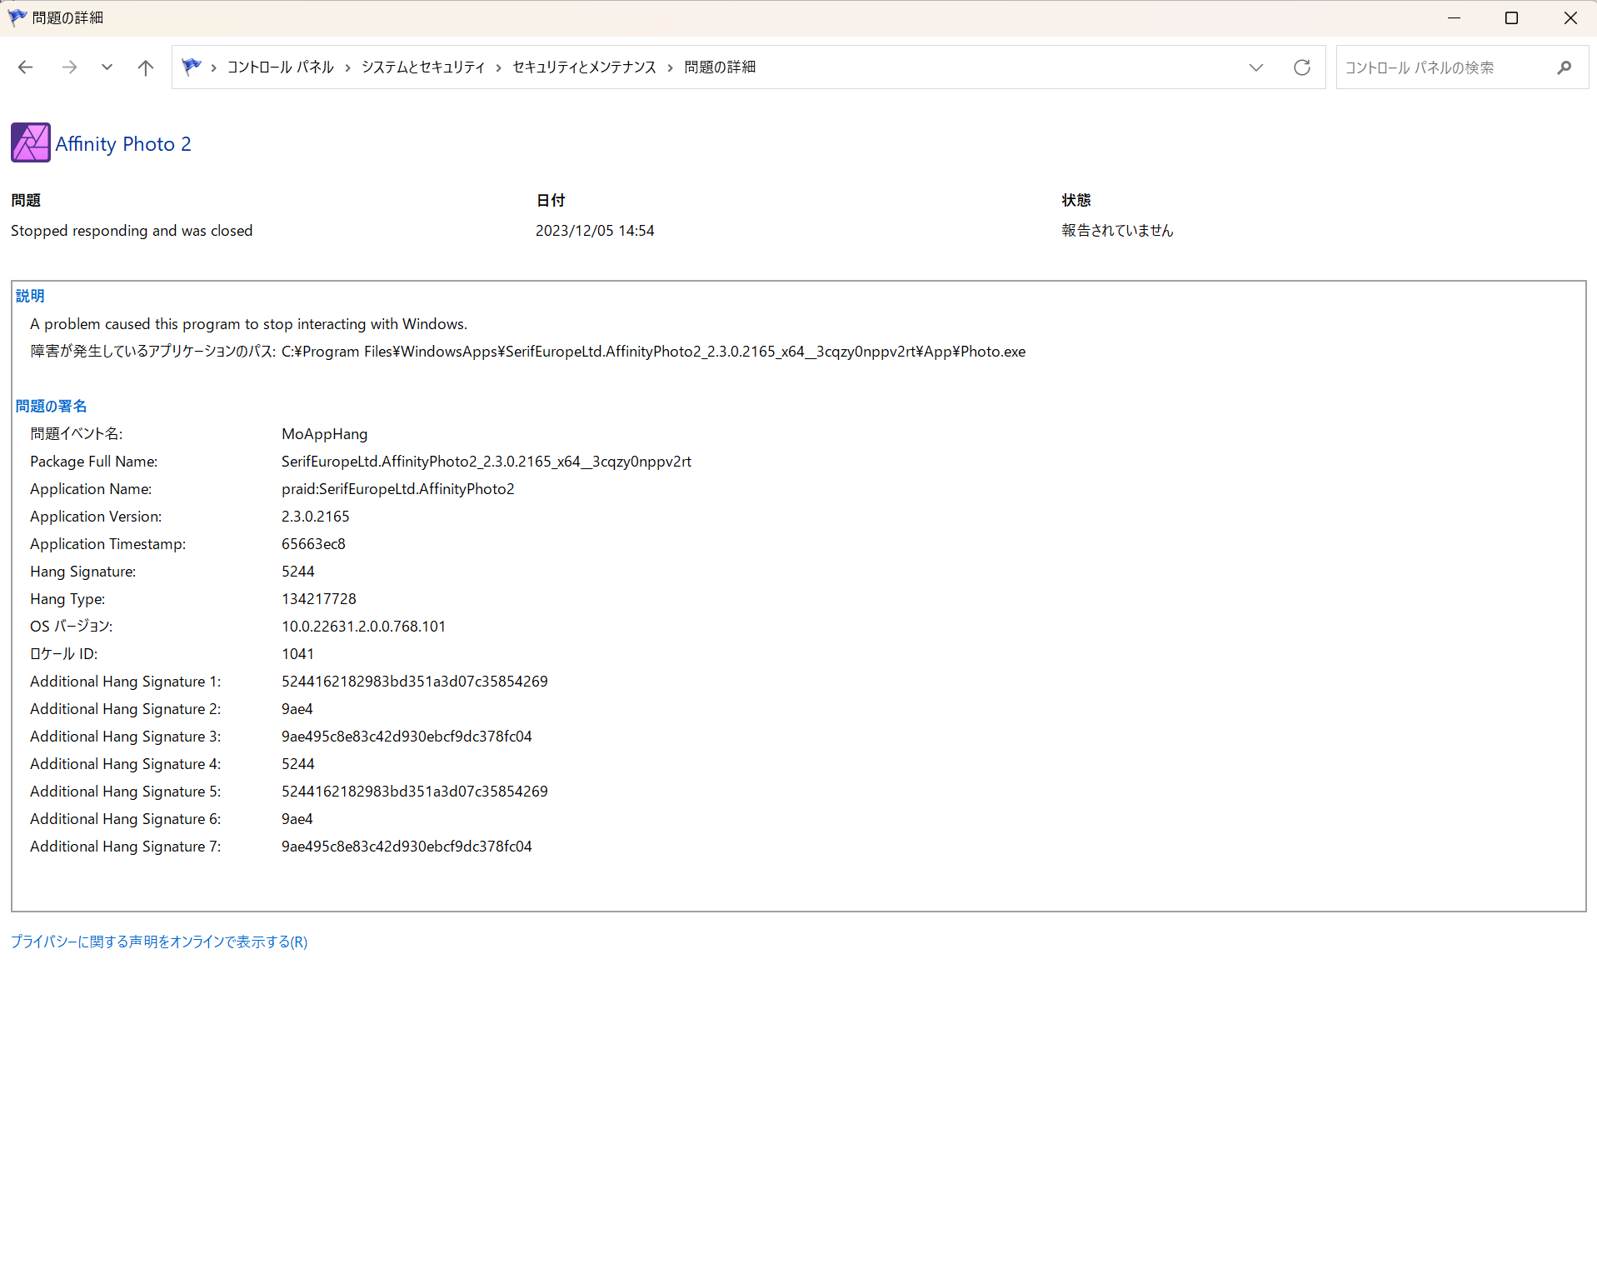Click the status 報告されていません
This screenshot has width=1597, height=1279.
[1117, 231]
